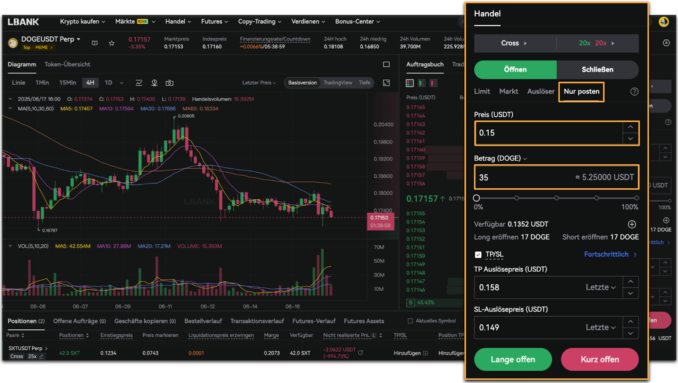Enable the Aktuelles Symbol checkbox

click(410, 321)
